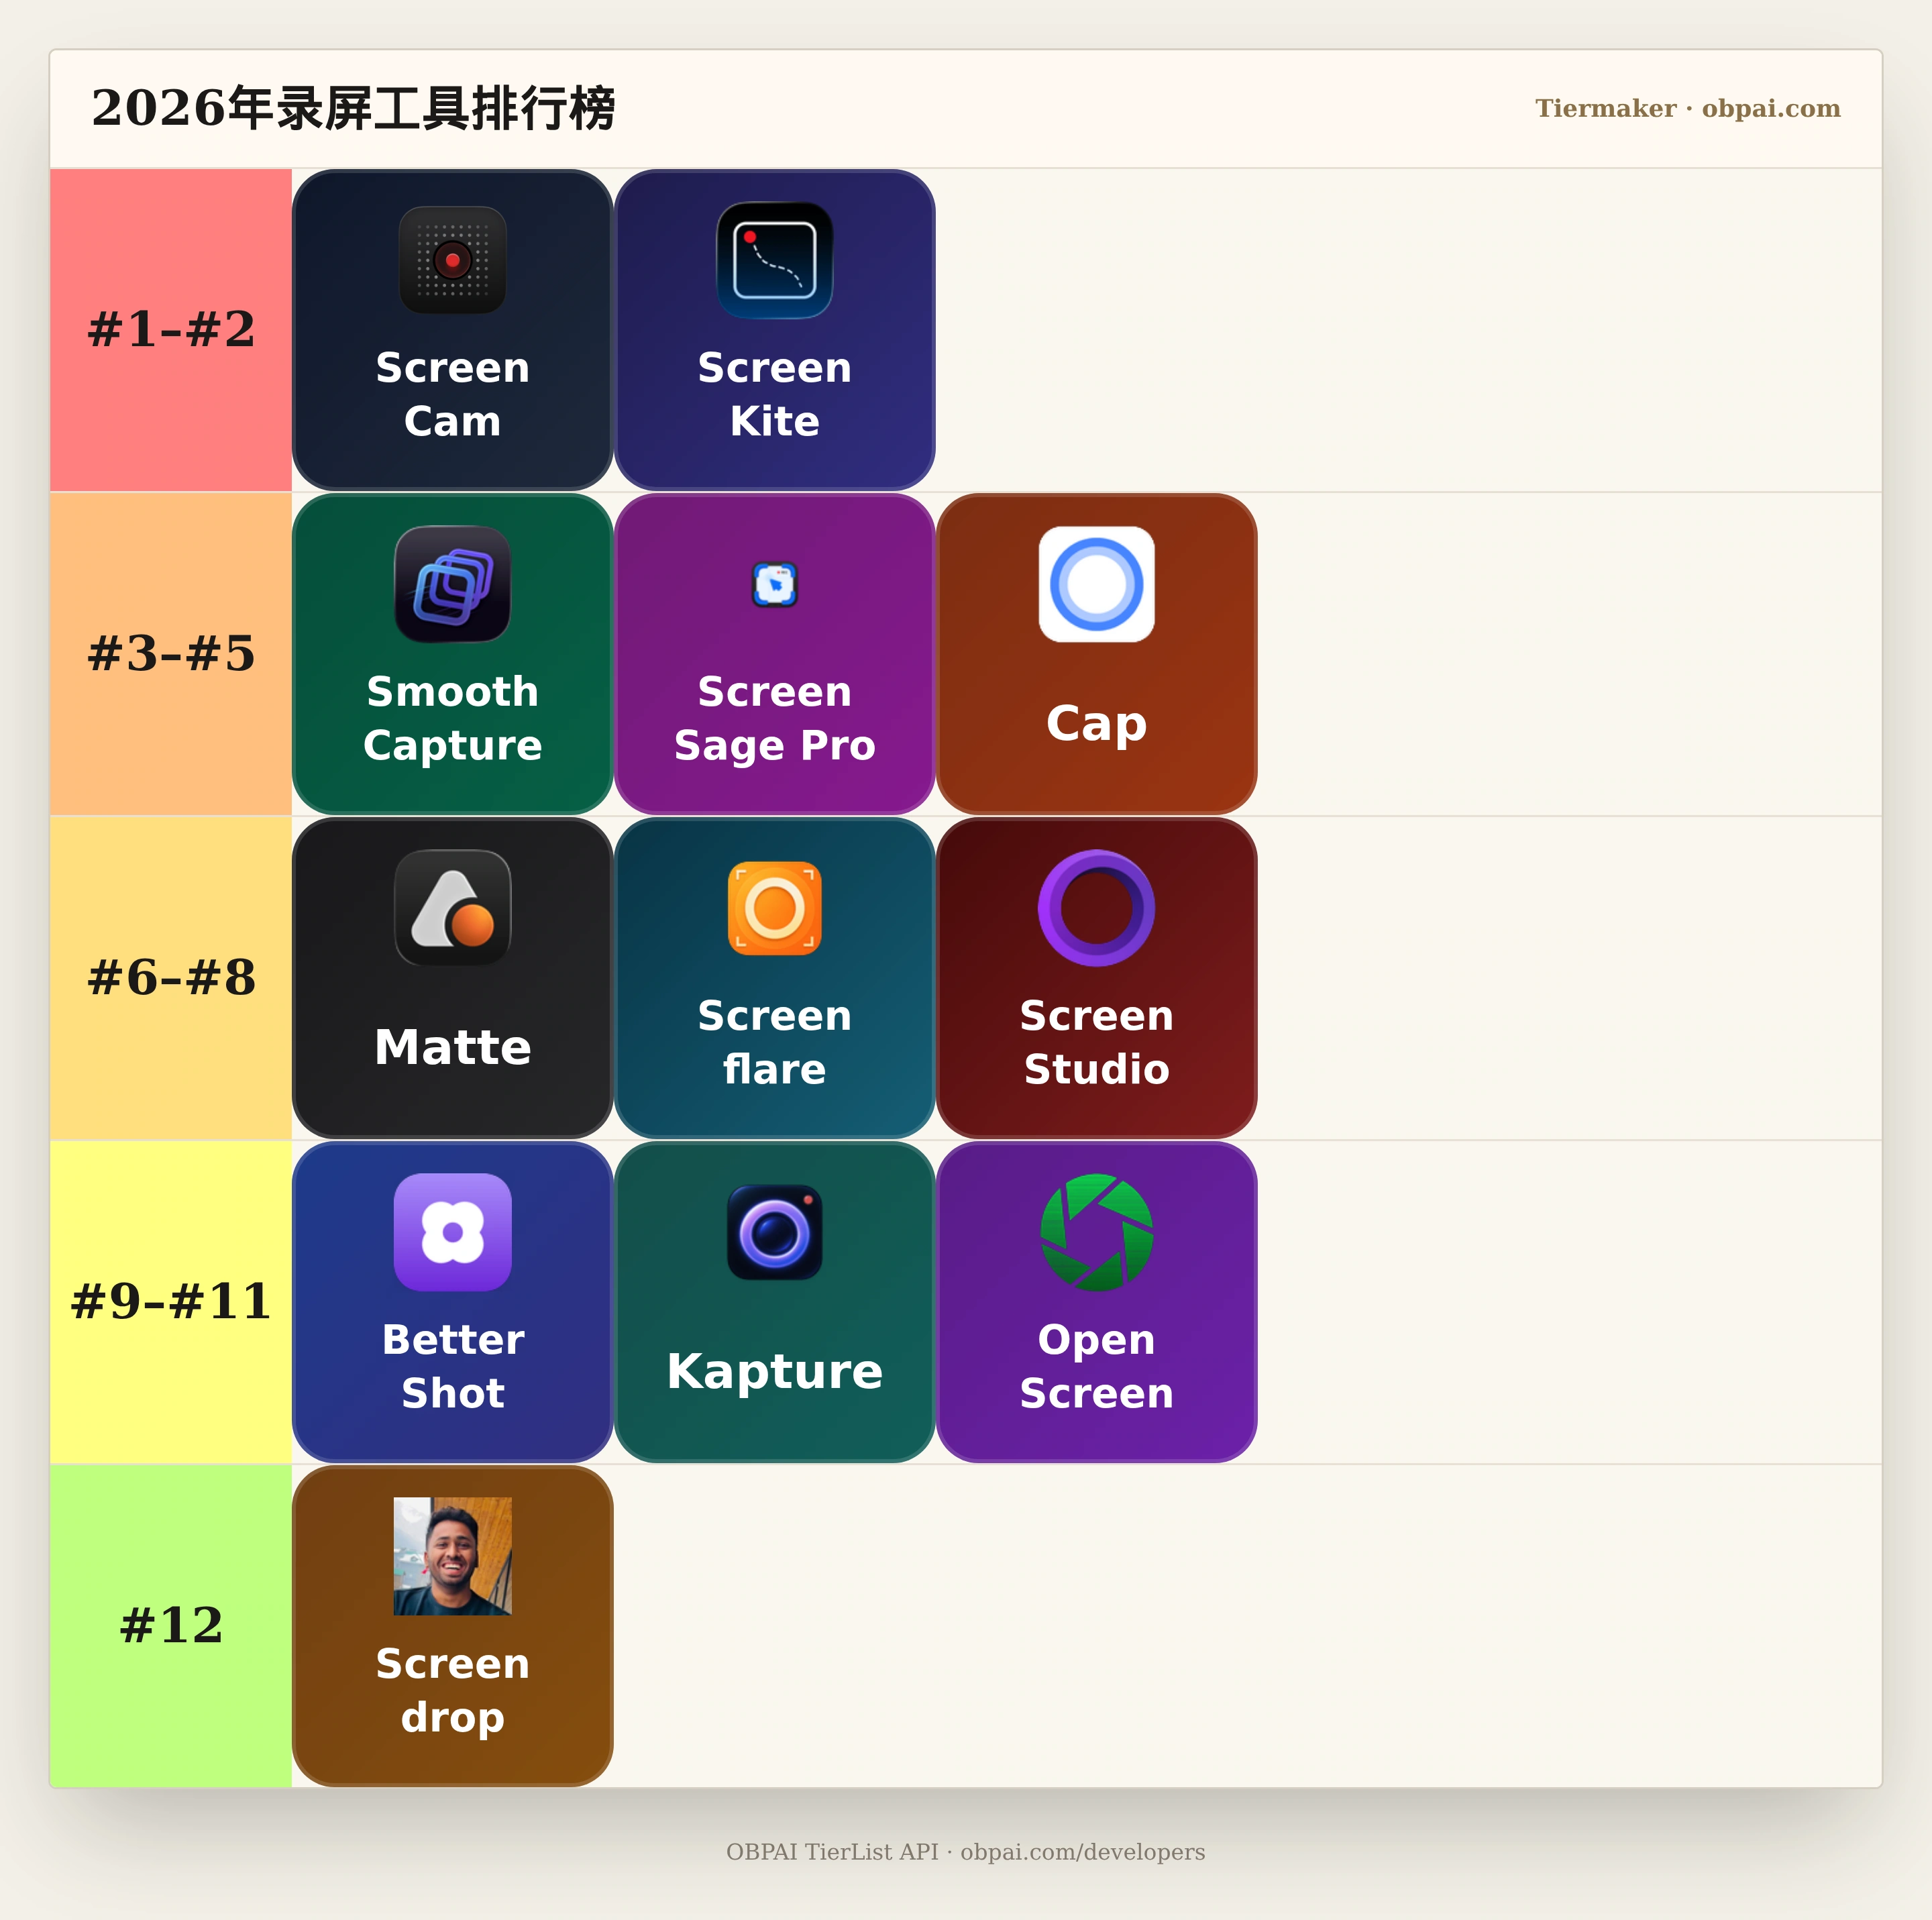This screenshot has height=1920, width=1932.
Task: Open the obpai.com/developers footer link
Action: (1083, 1852)
